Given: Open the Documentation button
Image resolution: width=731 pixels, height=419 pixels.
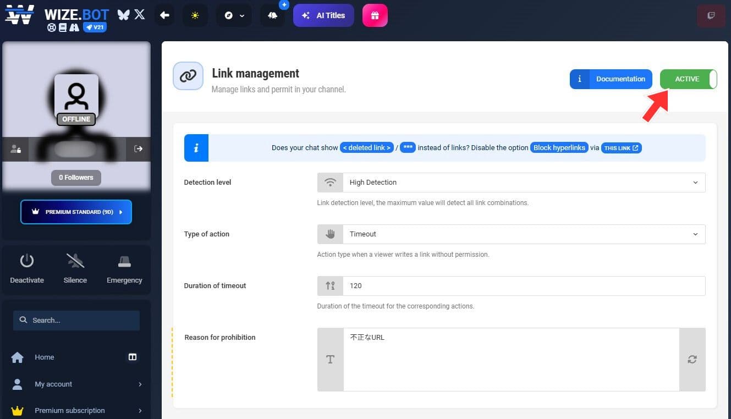Looking at the screenshot, I should pos(611,79).
